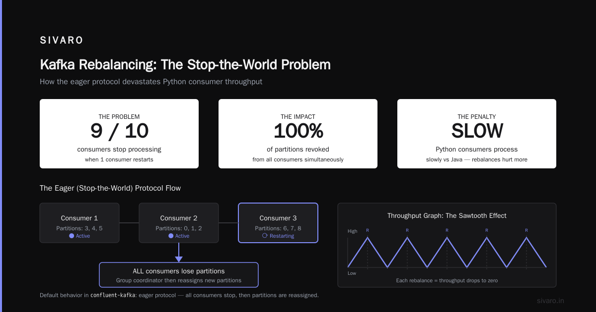This screenshot has height=312, width=596.
Task: Open THE PROBLEM 9 / 10 card
Action: click(119, 134)
